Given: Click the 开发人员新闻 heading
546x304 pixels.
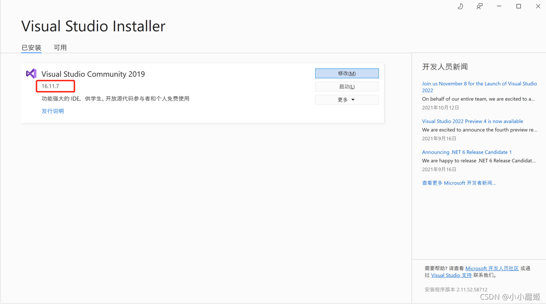Looking at the screenshot, I should pos(445,67).
